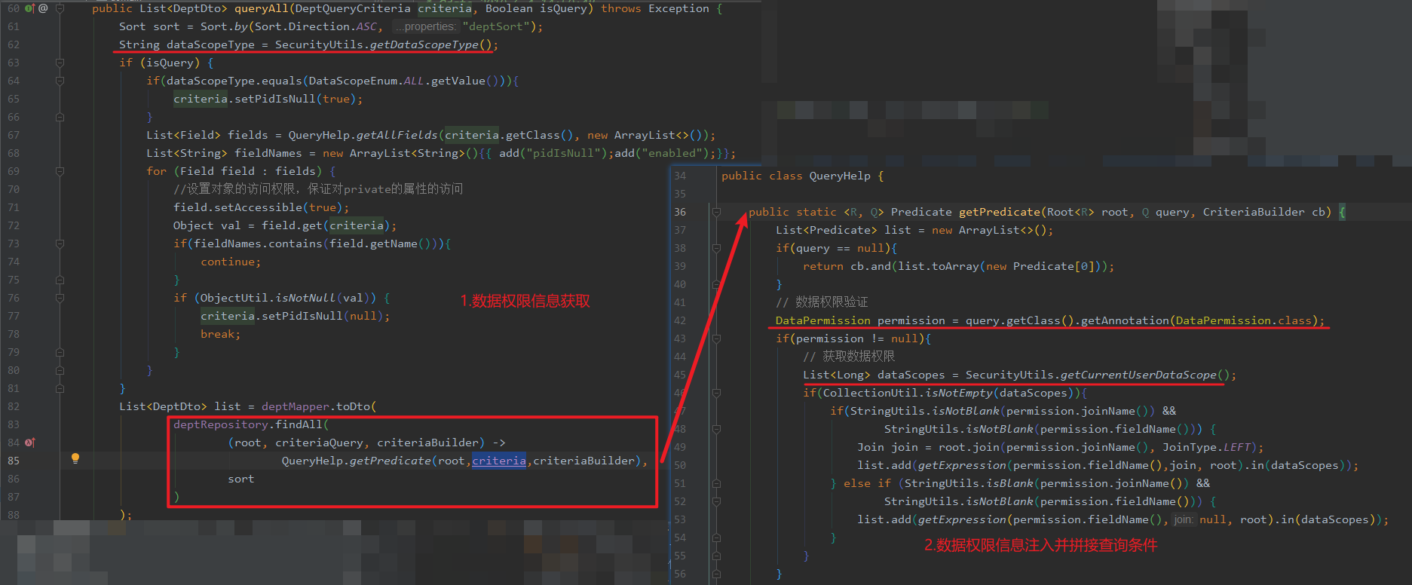This screenshot has height=585, width=1412.
Task: Click the highlighted criteria link on line 85
Action: pyautogui.click(x=499, y=461)
